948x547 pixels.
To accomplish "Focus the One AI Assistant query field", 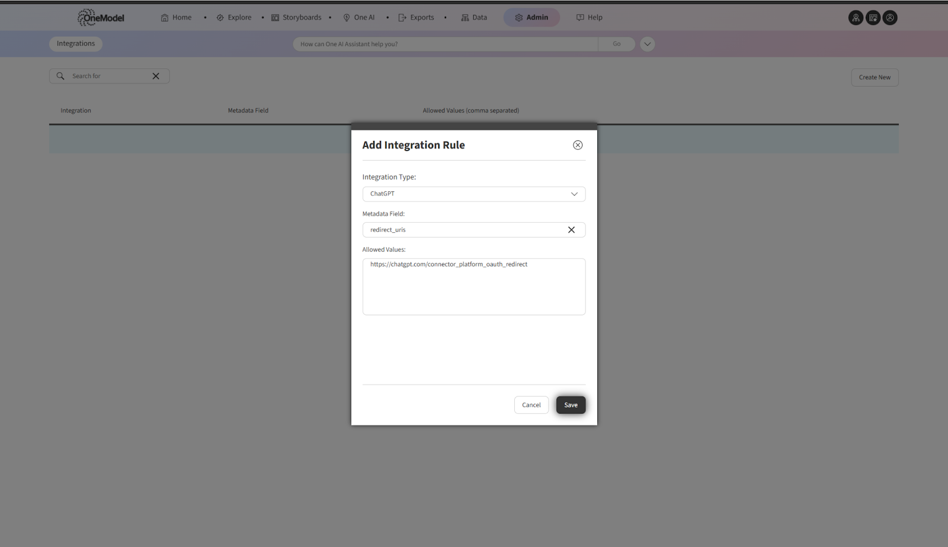I will 444,44.
